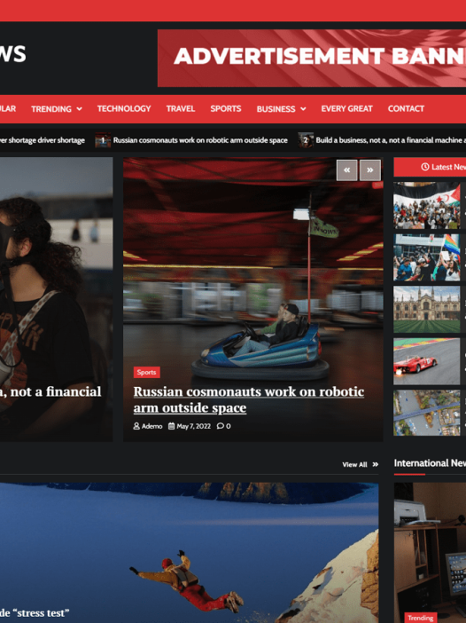Click the Advertisement Banner image

click(x=312, y=58)
